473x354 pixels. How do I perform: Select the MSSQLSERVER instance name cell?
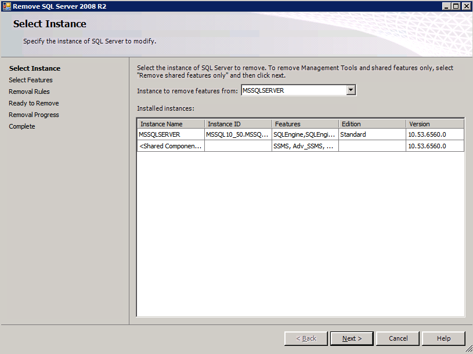pyautogui.click(x=171, y=134)
